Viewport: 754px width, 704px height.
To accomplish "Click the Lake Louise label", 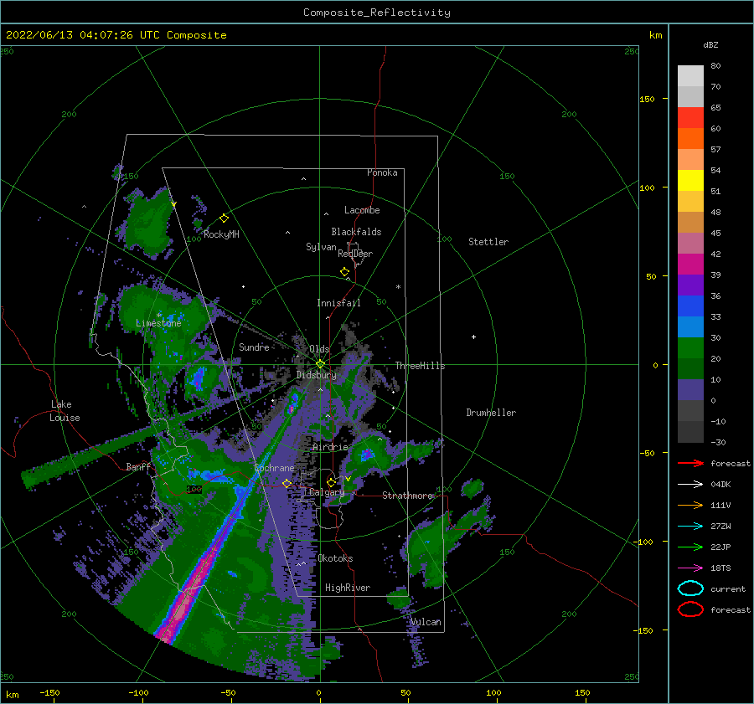I will tap(65, 411).
